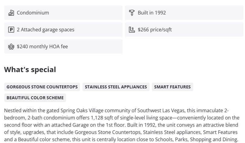
Task: Select the Condominium property type label
Action: [33, 13]
